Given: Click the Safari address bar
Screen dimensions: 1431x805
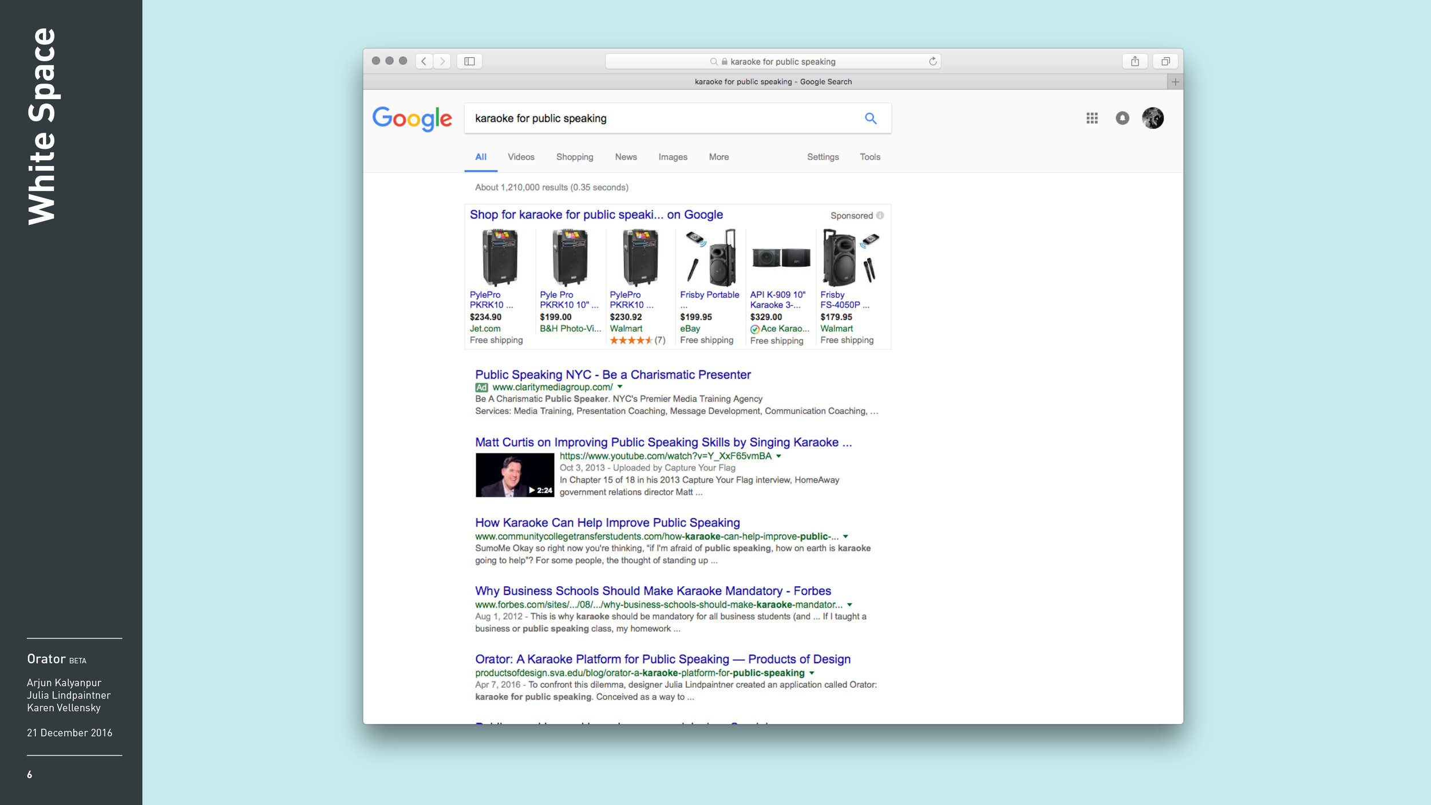Looking at the screenshot, I should point(773,61).
